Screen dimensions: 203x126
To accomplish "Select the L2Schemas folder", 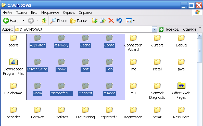I will click(14, 89).
